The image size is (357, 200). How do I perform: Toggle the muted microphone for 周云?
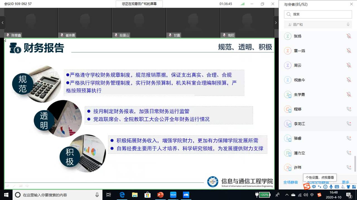pyautogui.click(x=349, y=66)
